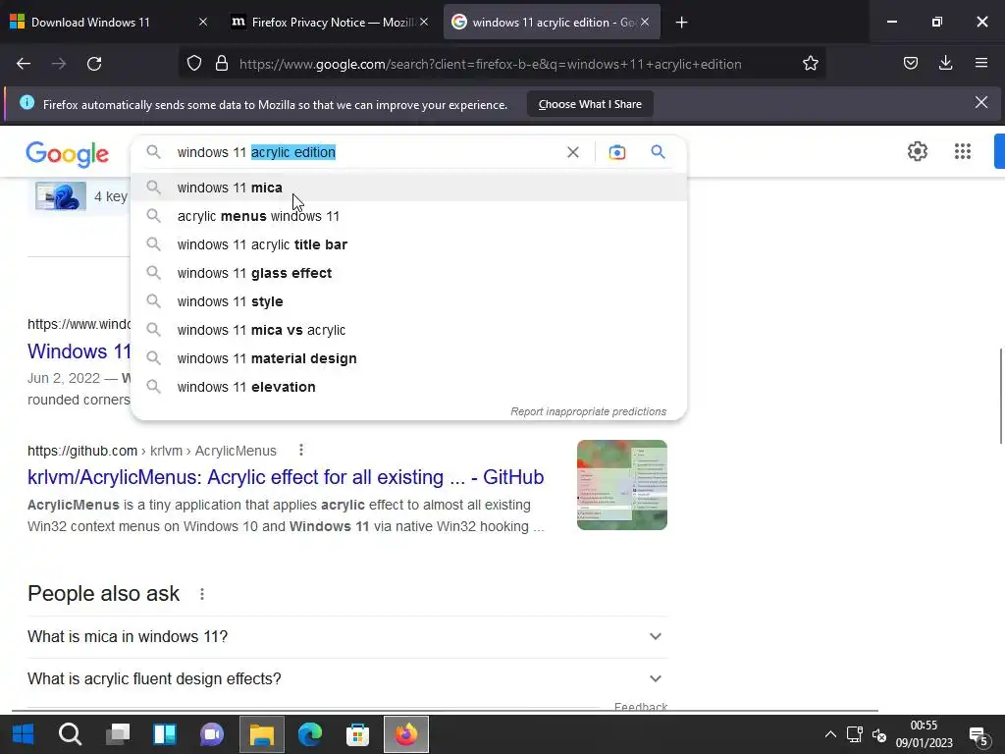Click the Firefox address bar URL
Viewport: 1005px width, 754px height.
(x=491, y=64)
